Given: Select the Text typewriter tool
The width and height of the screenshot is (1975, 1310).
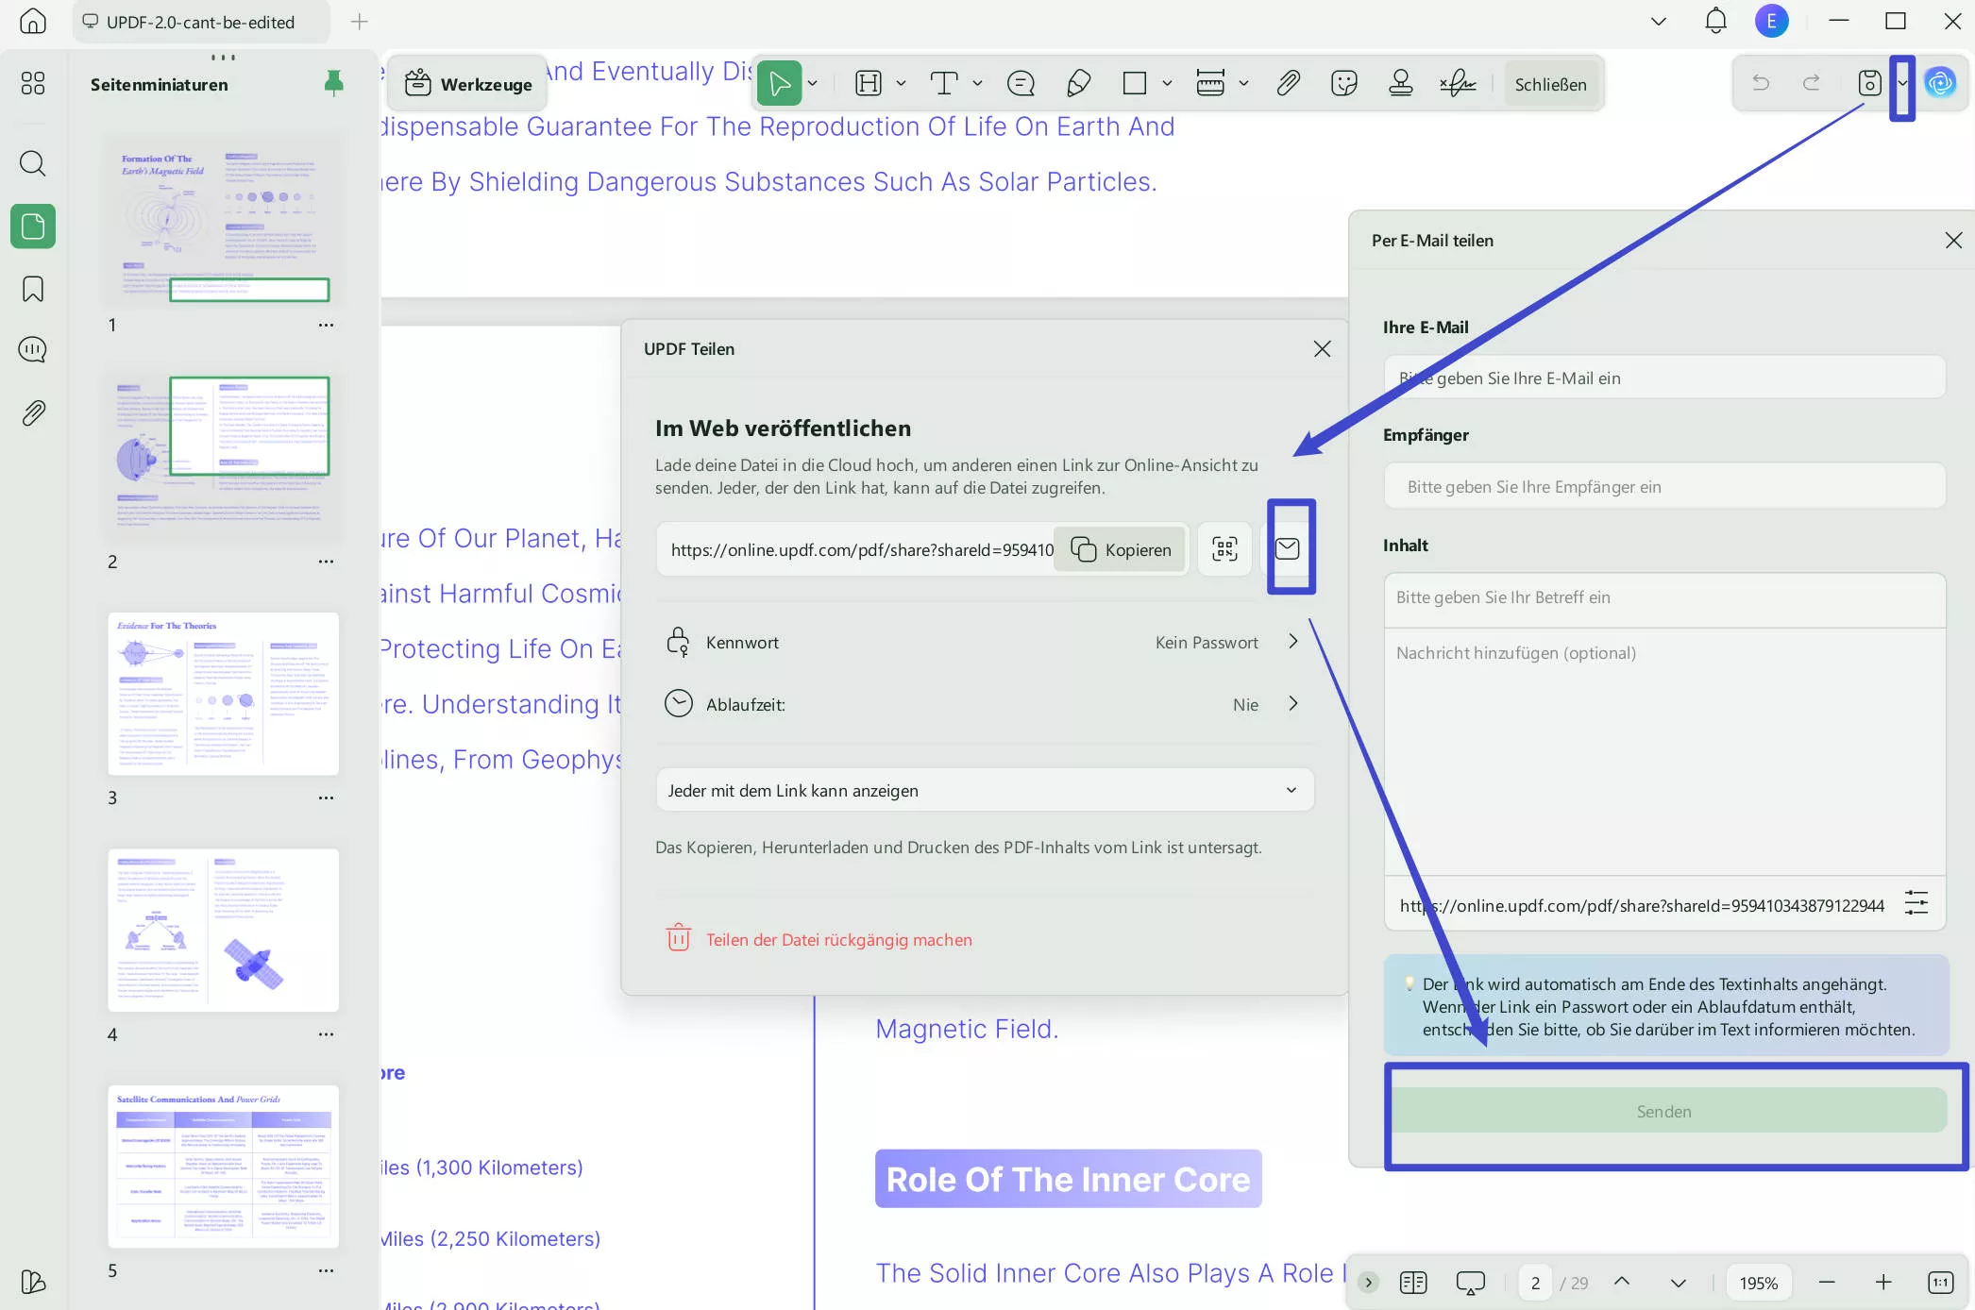Looking at the screenshot, I should coord(944,84).
